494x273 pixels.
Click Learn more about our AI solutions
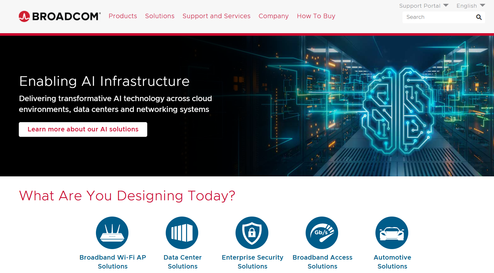[x=83, y=129]
